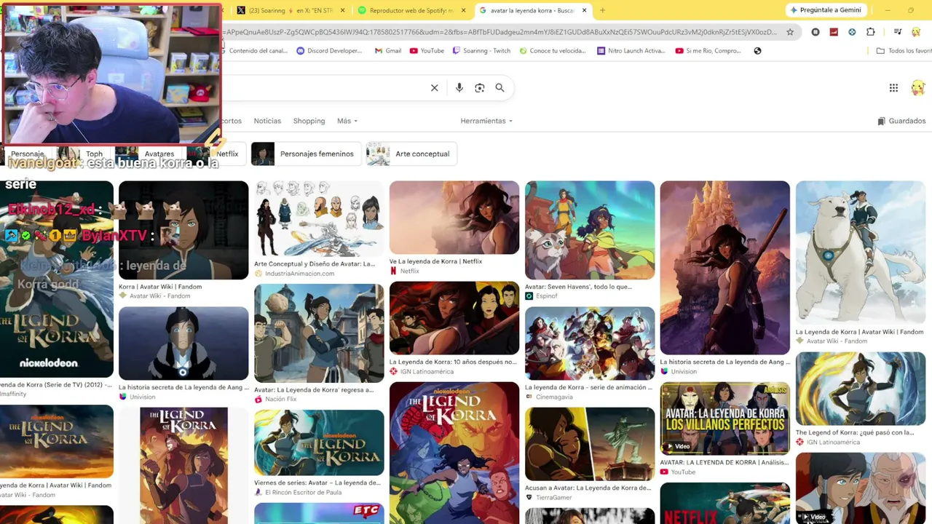
Task: Close the Soarinng X tab
Action: pyautogui.click(x=344, y=10)
